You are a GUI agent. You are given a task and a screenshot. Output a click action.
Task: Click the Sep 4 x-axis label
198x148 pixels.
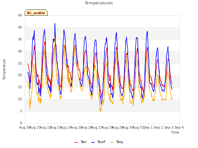[x=179, y=127]
